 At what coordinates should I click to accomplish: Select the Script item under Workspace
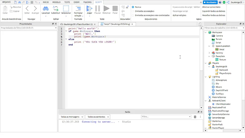click(x=216, y=43)
